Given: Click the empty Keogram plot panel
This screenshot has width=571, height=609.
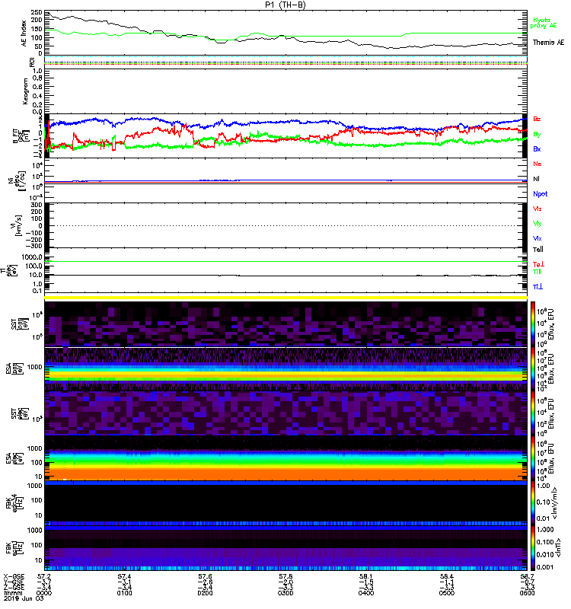Looking at the screenshot, I should [286, 91].
